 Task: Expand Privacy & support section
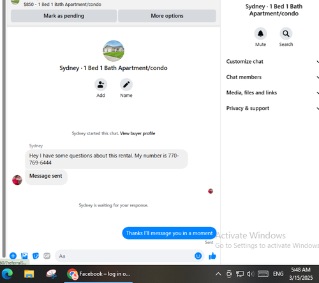272,108
